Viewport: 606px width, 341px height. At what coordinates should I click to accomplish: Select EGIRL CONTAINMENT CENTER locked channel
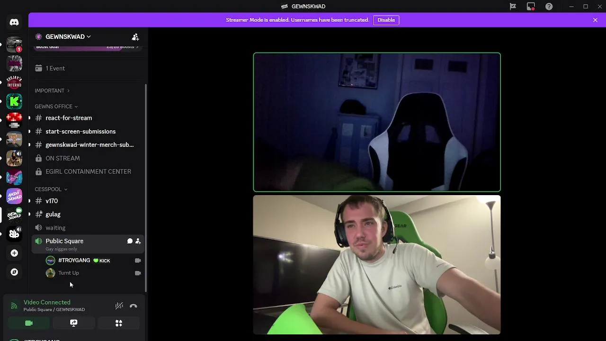pyautogui.click(x=88, y=171)
